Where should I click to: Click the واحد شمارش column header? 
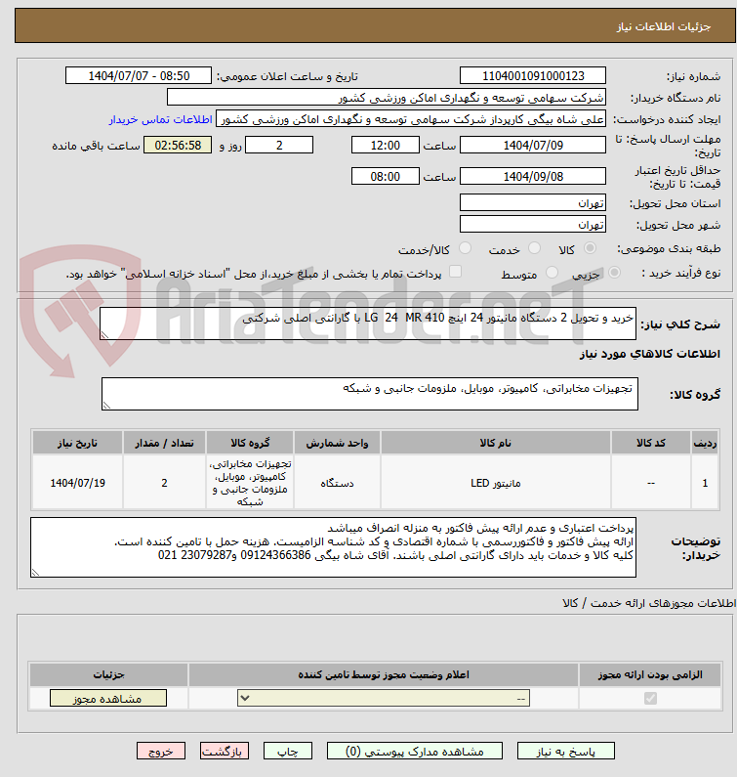[337, 443]
